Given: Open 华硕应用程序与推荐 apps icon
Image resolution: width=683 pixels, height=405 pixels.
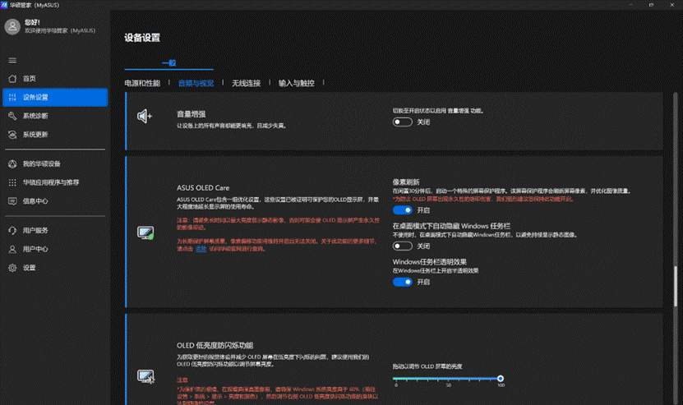Looking at the screenshot, I should coord(12,182).
